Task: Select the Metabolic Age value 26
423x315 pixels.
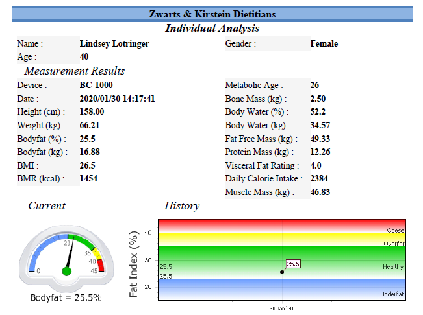Action: tap(314, 85)
